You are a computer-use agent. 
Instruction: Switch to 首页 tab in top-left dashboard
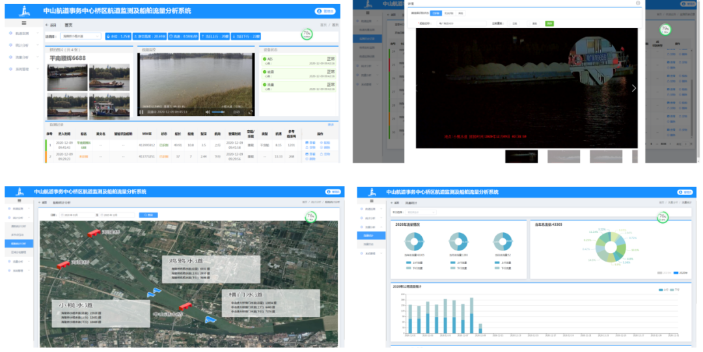[x=68, y=25]
